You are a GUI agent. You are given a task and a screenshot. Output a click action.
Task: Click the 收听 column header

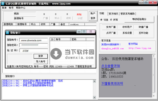pos(44,24)
